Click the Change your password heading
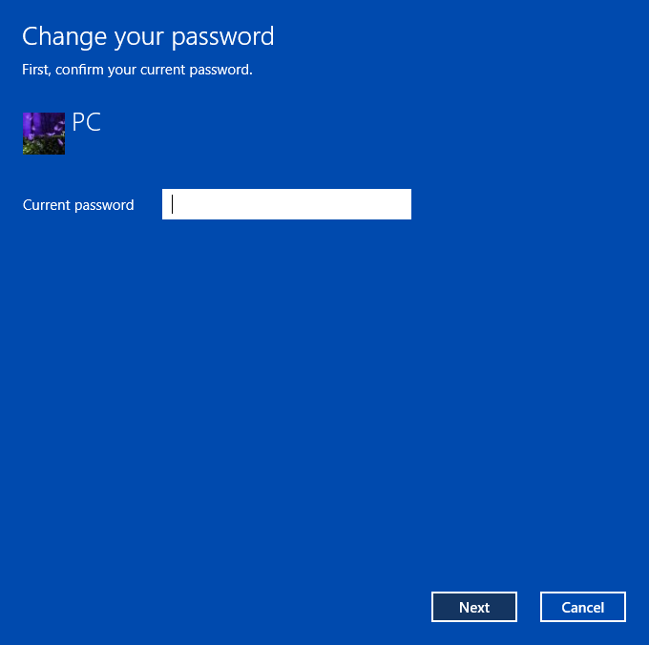The width and height of the screenshot is (649, 645). 148,37
